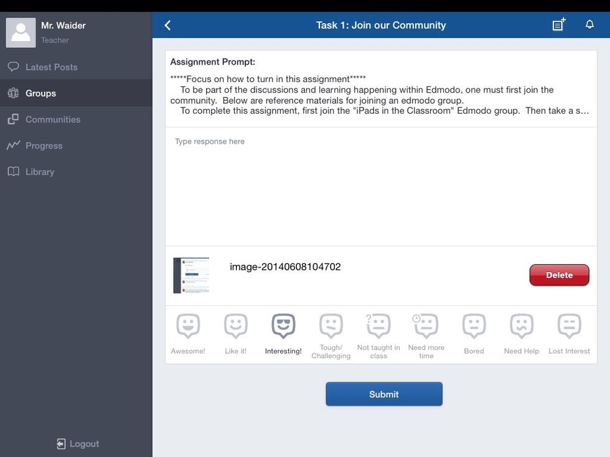Viewport: 610px width, 457px height.
Task: Pick the Tough/Challenging reaction
Action: point(331,326)
